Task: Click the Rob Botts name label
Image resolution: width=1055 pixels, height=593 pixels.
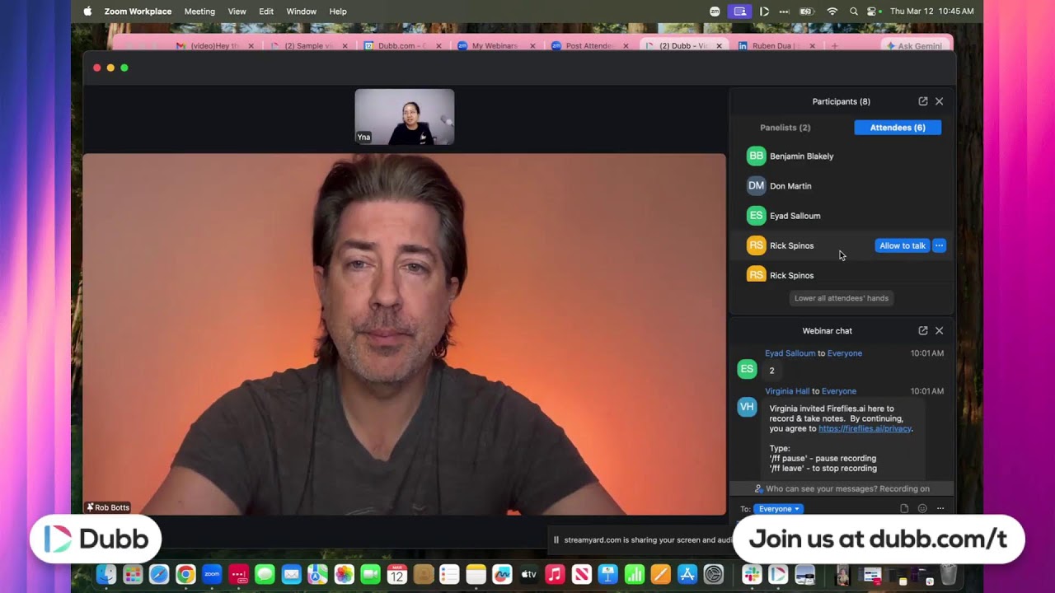Action: pyautogui.click(x=108, y=507)
